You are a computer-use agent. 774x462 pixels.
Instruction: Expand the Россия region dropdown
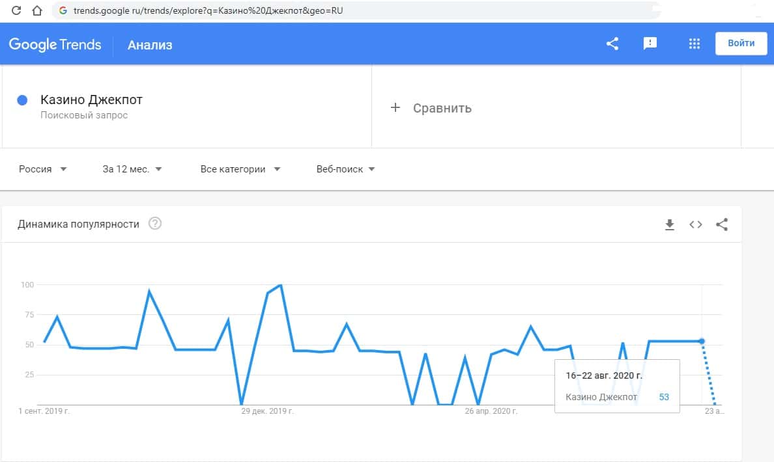coord(43,169)
